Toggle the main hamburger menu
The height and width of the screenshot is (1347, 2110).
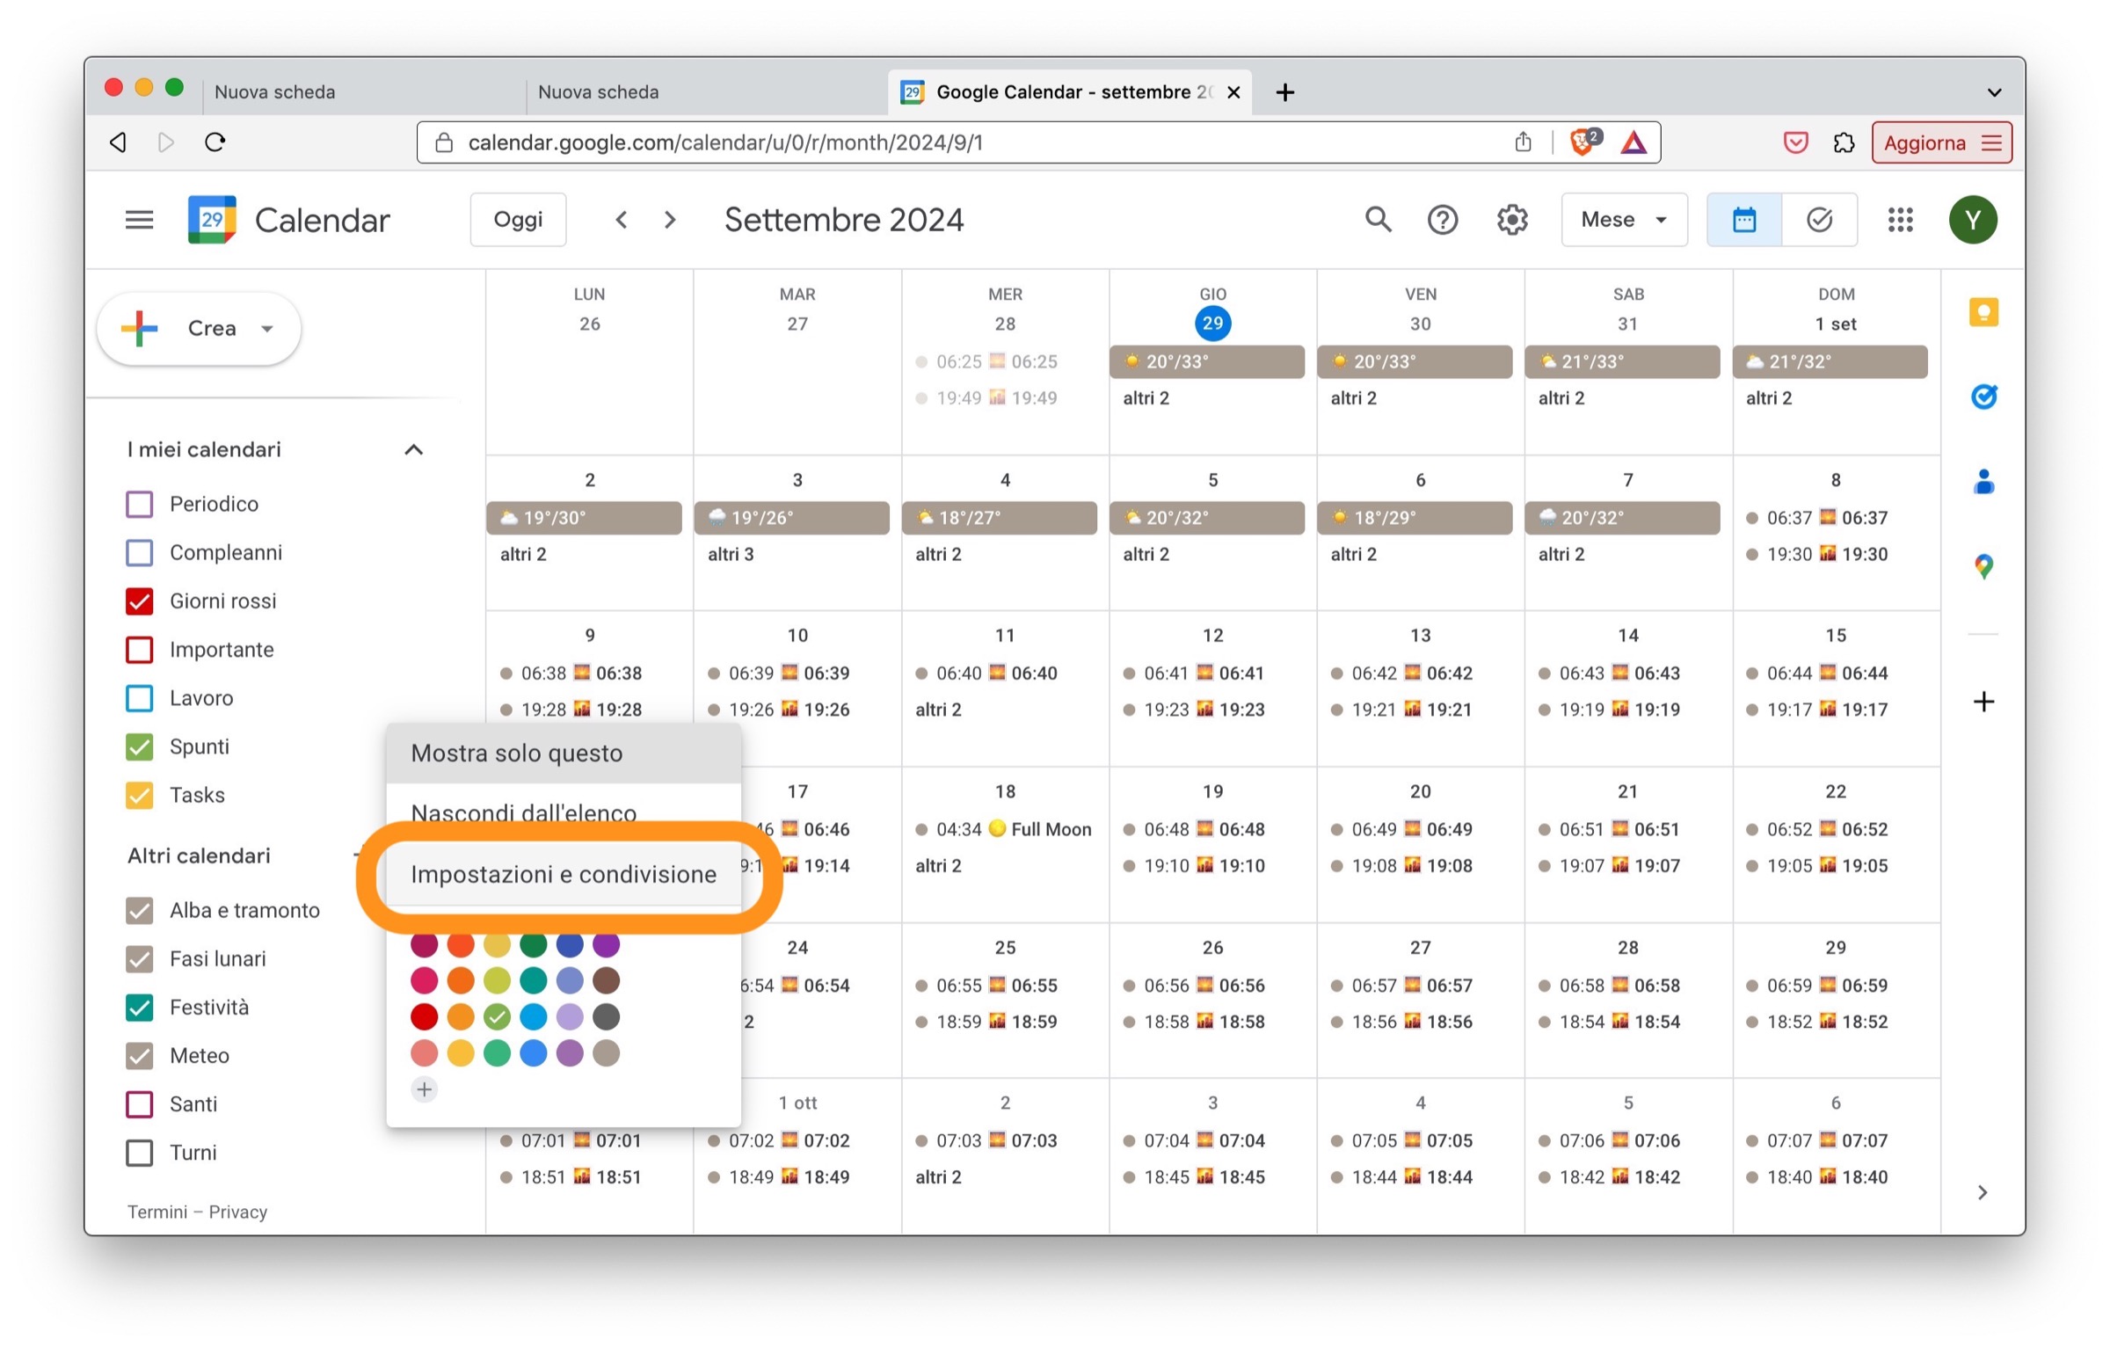(139, 220)
